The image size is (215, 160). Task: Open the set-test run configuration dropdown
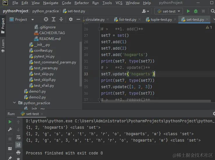168,11
